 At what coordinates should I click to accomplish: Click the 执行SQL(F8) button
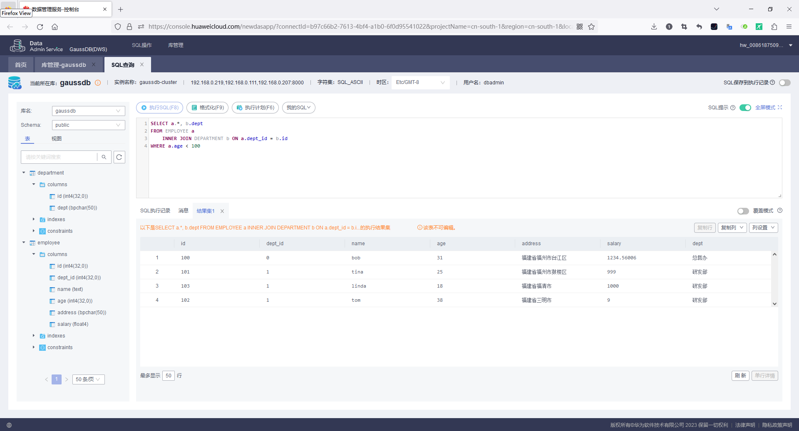[x=160, y=108]
